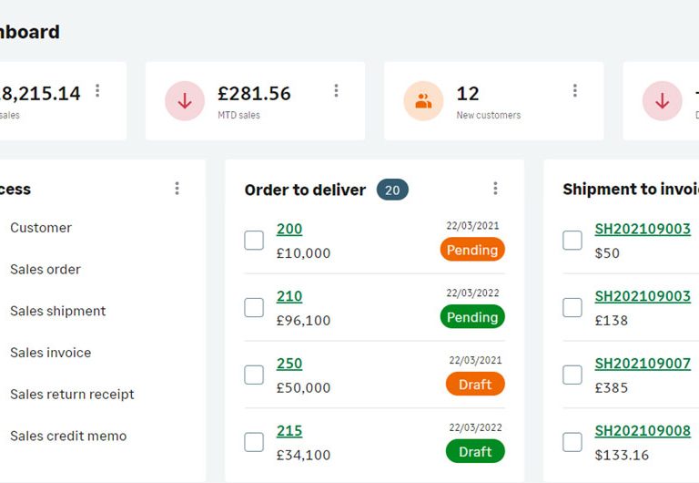Click the orange New customers people icon
The image size is (699, 483).
[423, 101]
